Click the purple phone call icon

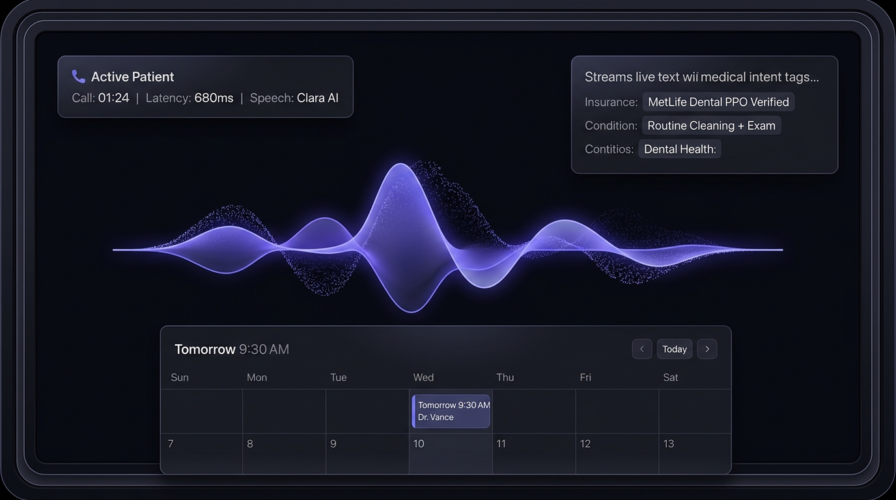point(79,77)
